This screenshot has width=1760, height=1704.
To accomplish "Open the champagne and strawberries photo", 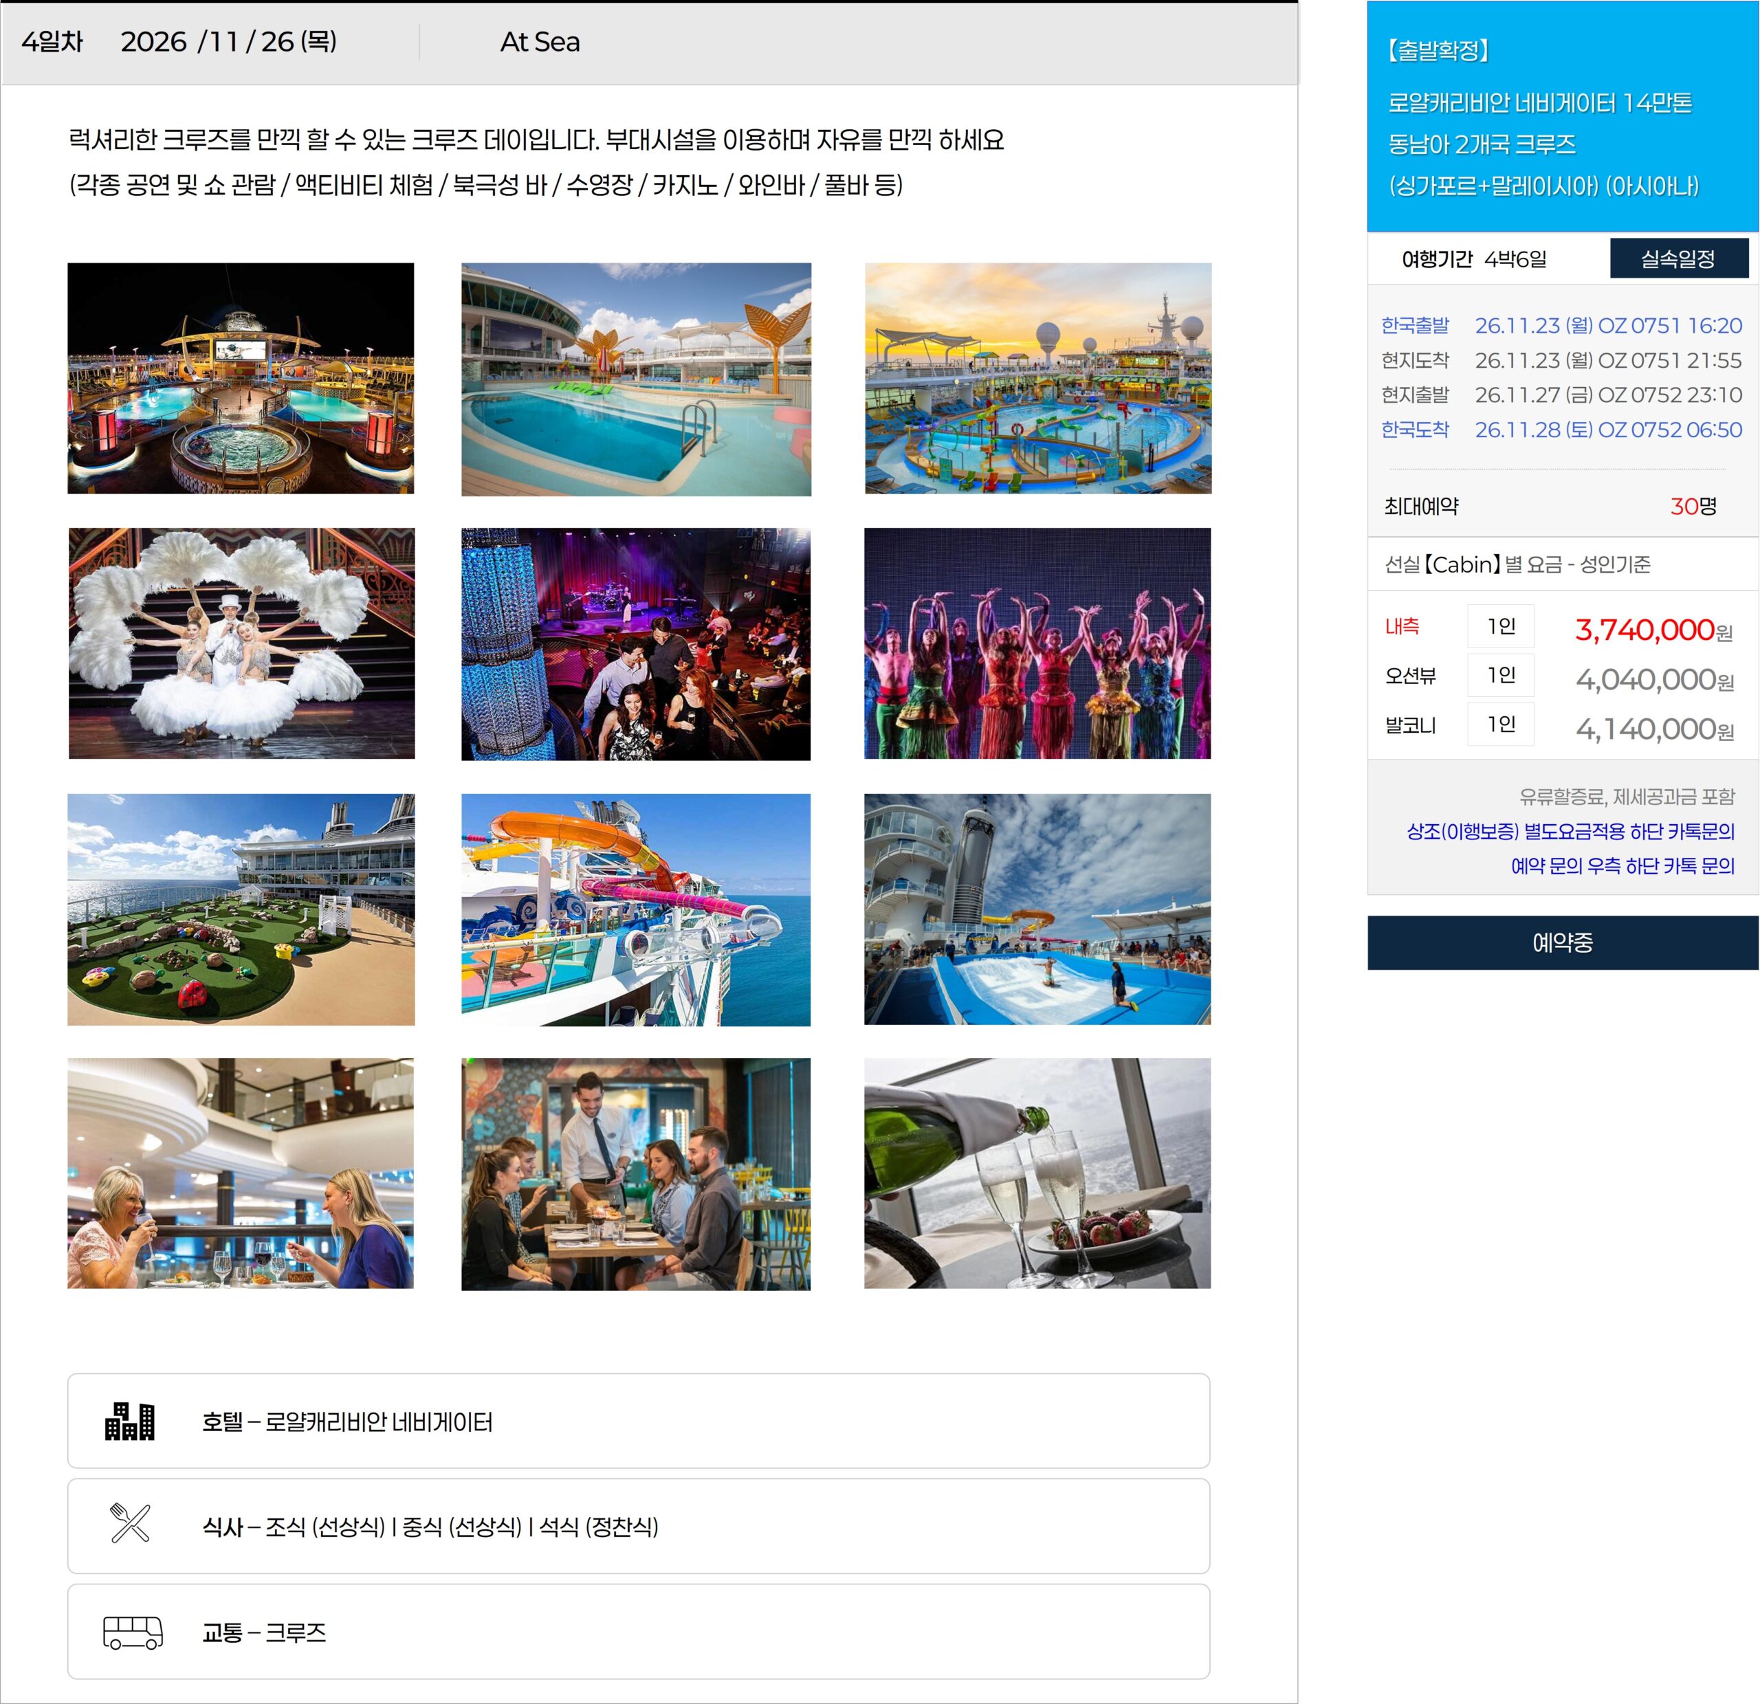I will (1037, 1173).
